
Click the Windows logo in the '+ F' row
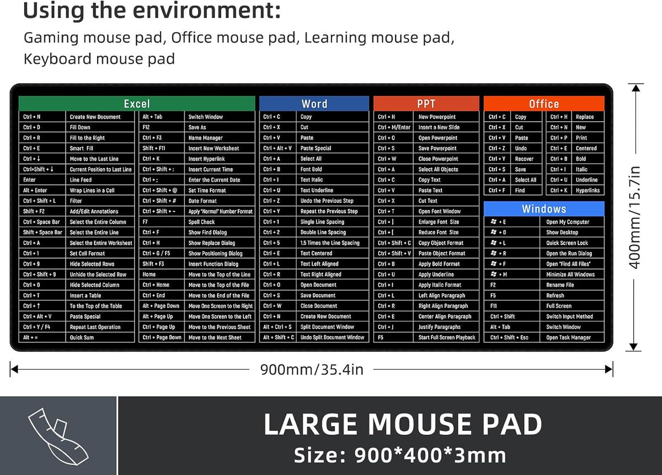point(494,264)
